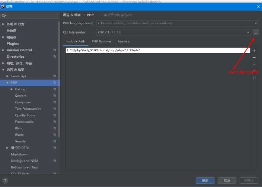The image size is (262, 187).
Task: Select Nodejs and NPM in settings tree
Action: tap(25, 161)
